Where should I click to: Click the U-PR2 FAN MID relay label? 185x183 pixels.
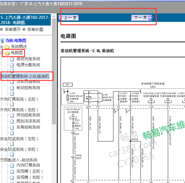(168, 95)
